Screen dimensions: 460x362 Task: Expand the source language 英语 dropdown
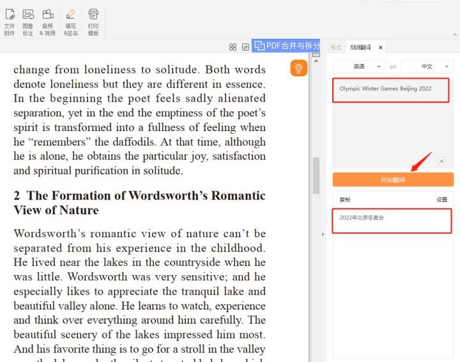(x=359, y=67)
